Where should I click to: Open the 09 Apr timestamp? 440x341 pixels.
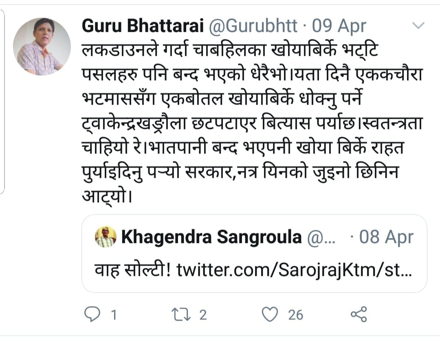point(339,26)
